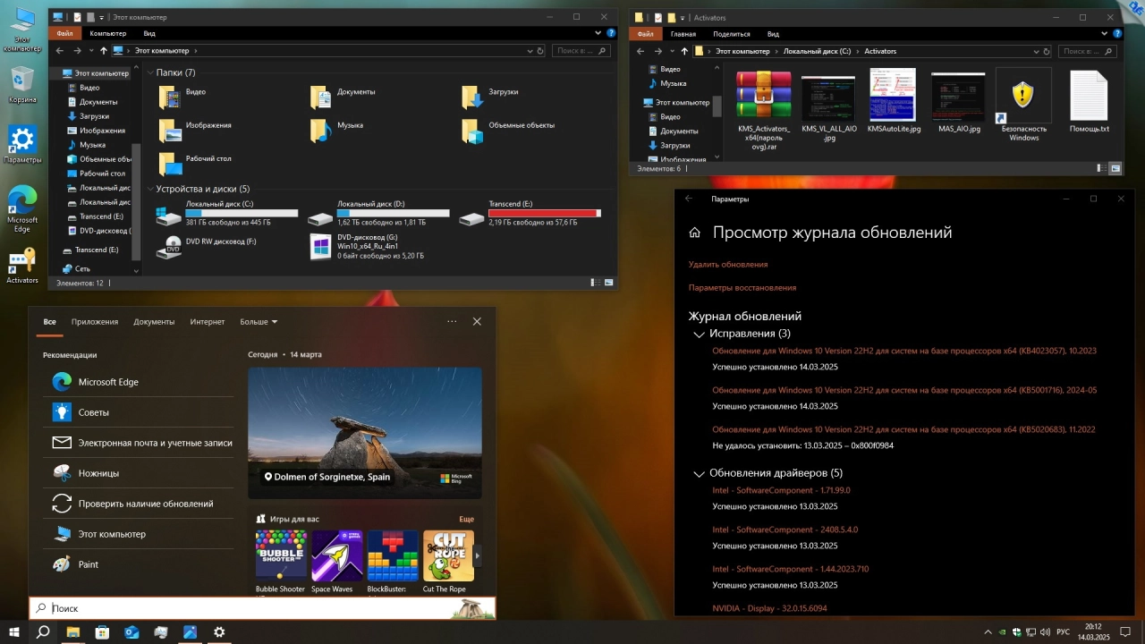Open the Dolmen of Sorginetxe Bing image
Screen dimensions: 1145x644
365,433
